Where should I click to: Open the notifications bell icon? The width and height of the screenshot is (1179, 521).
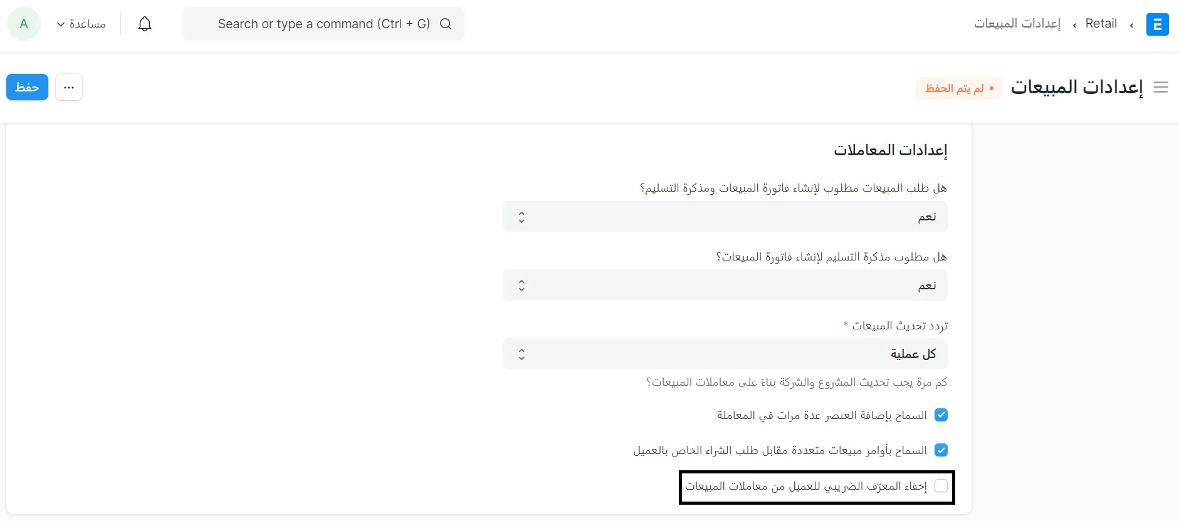[145, 24]
